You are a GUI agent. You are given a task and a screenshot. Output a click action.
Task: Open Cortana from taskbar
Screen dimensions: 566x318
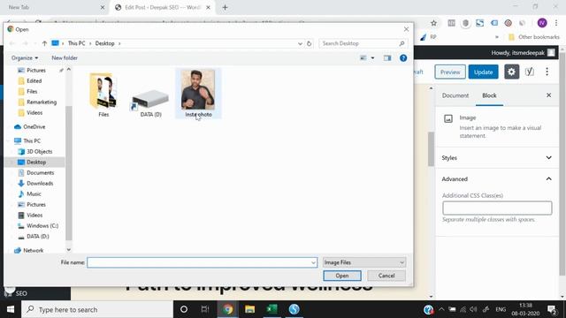(184, 309)
